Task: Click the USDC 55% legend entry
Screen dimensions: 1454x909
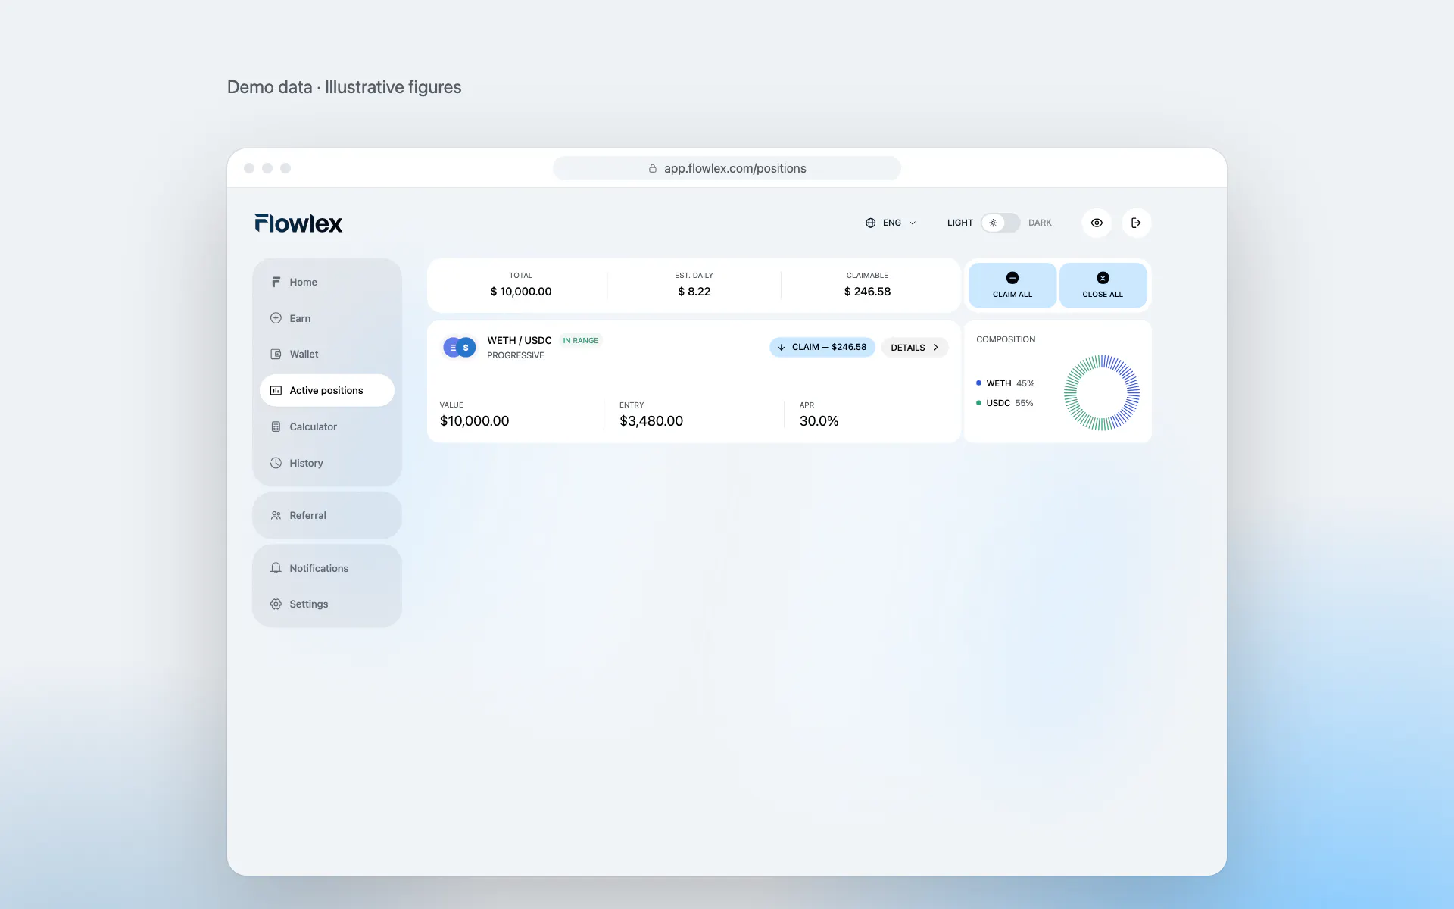Action: 1004,403
